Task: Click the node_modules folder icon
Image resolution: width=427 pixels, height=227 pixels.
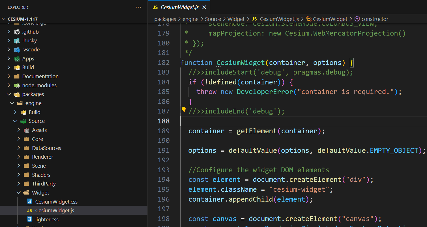Action: pos(17,85)
